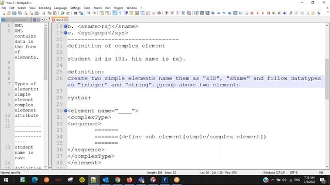330x185 pixels.
Task: Save the current file via toolbar icon
Action: click(14, 13)
